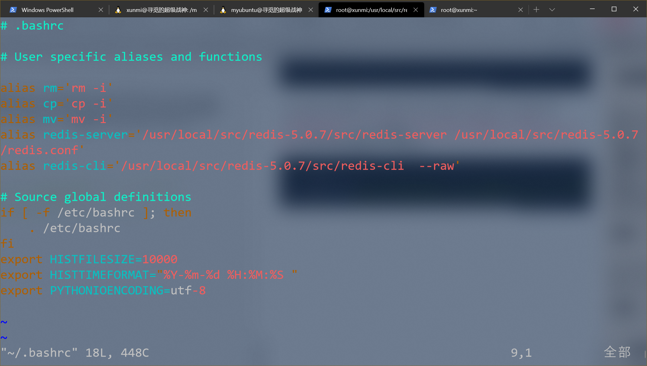
Task: Maximize the terminal window
Action: click(614, 9)
